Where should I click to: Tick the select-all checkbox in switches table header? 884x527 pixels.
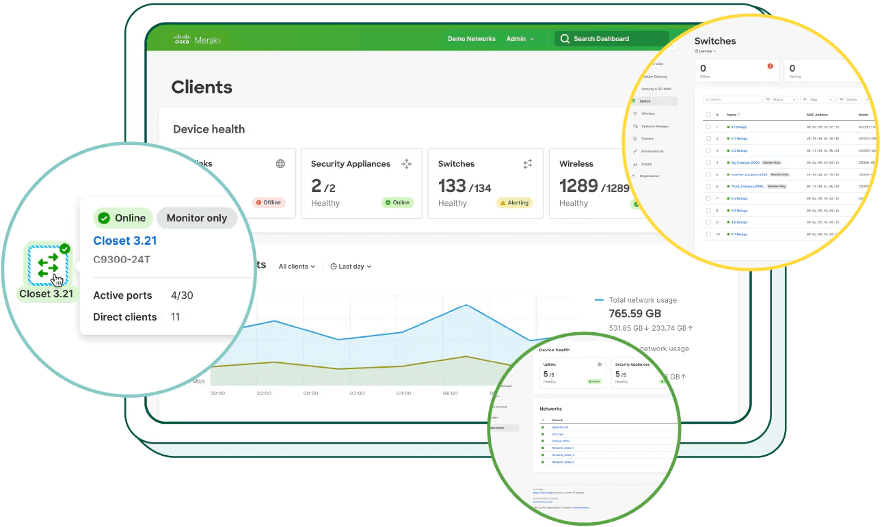point(708,115)
